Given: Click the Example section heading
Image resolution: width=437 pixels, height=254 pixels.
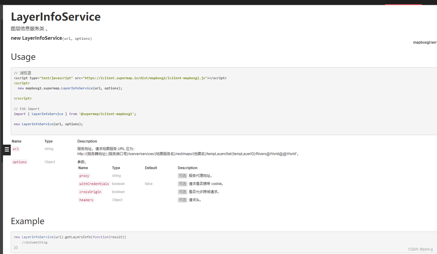Looking at the screenshot, I should 27,221.
